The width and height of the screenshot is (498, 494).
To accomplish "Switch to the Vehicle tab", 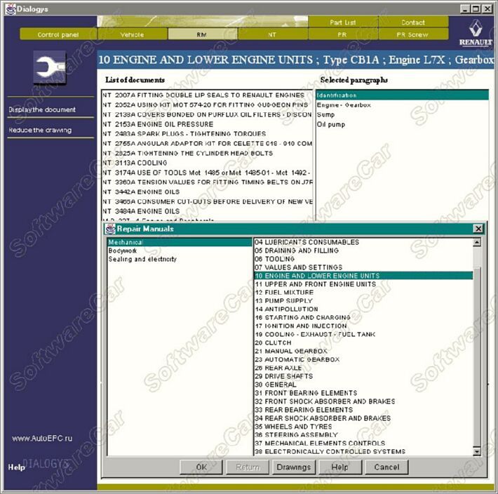I will point(132,34).
